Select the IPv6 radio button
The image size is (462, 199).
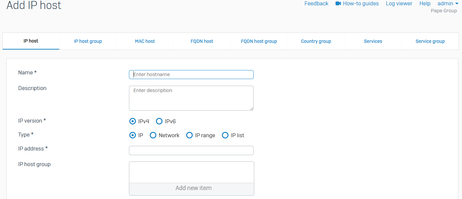159,121
